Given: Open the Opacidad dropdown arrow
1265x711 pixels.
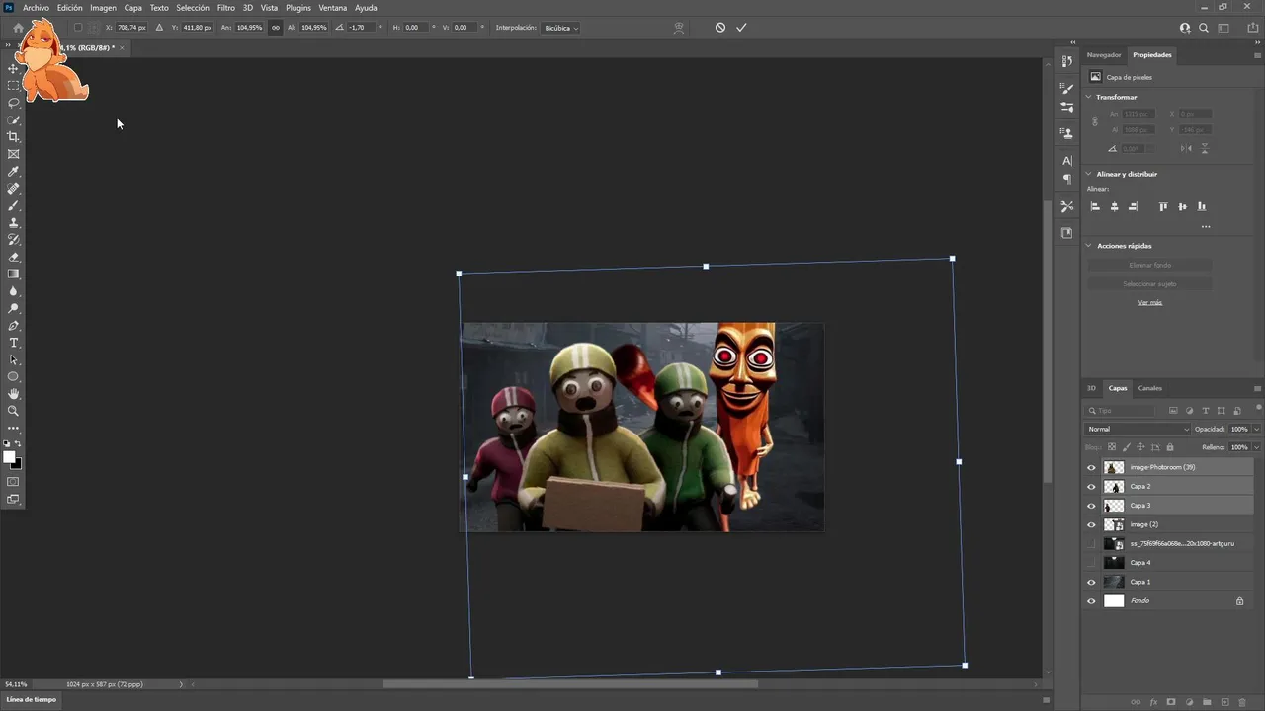Looking at the screenshot, I should point(1256,429).
